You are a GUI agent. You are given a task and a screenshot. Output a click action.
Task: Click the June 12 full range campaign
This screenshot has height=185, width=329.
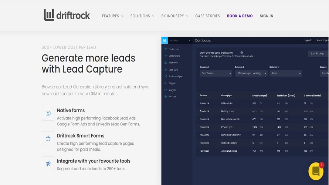click(x=229, y=151)
